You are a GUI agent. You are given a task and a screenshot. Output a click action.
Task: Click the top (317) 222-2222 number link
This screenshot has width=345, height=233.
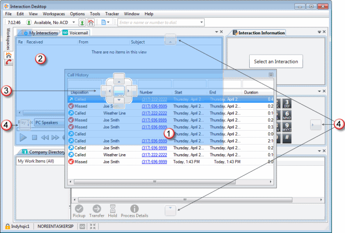[x=154, y=99]
